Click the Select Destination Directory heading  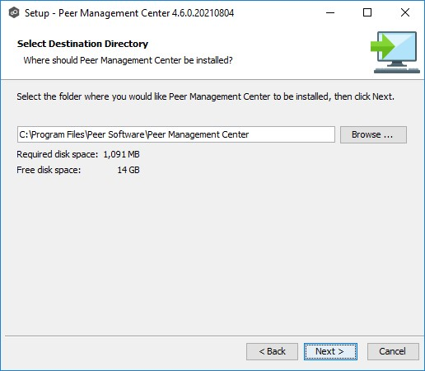82,44
